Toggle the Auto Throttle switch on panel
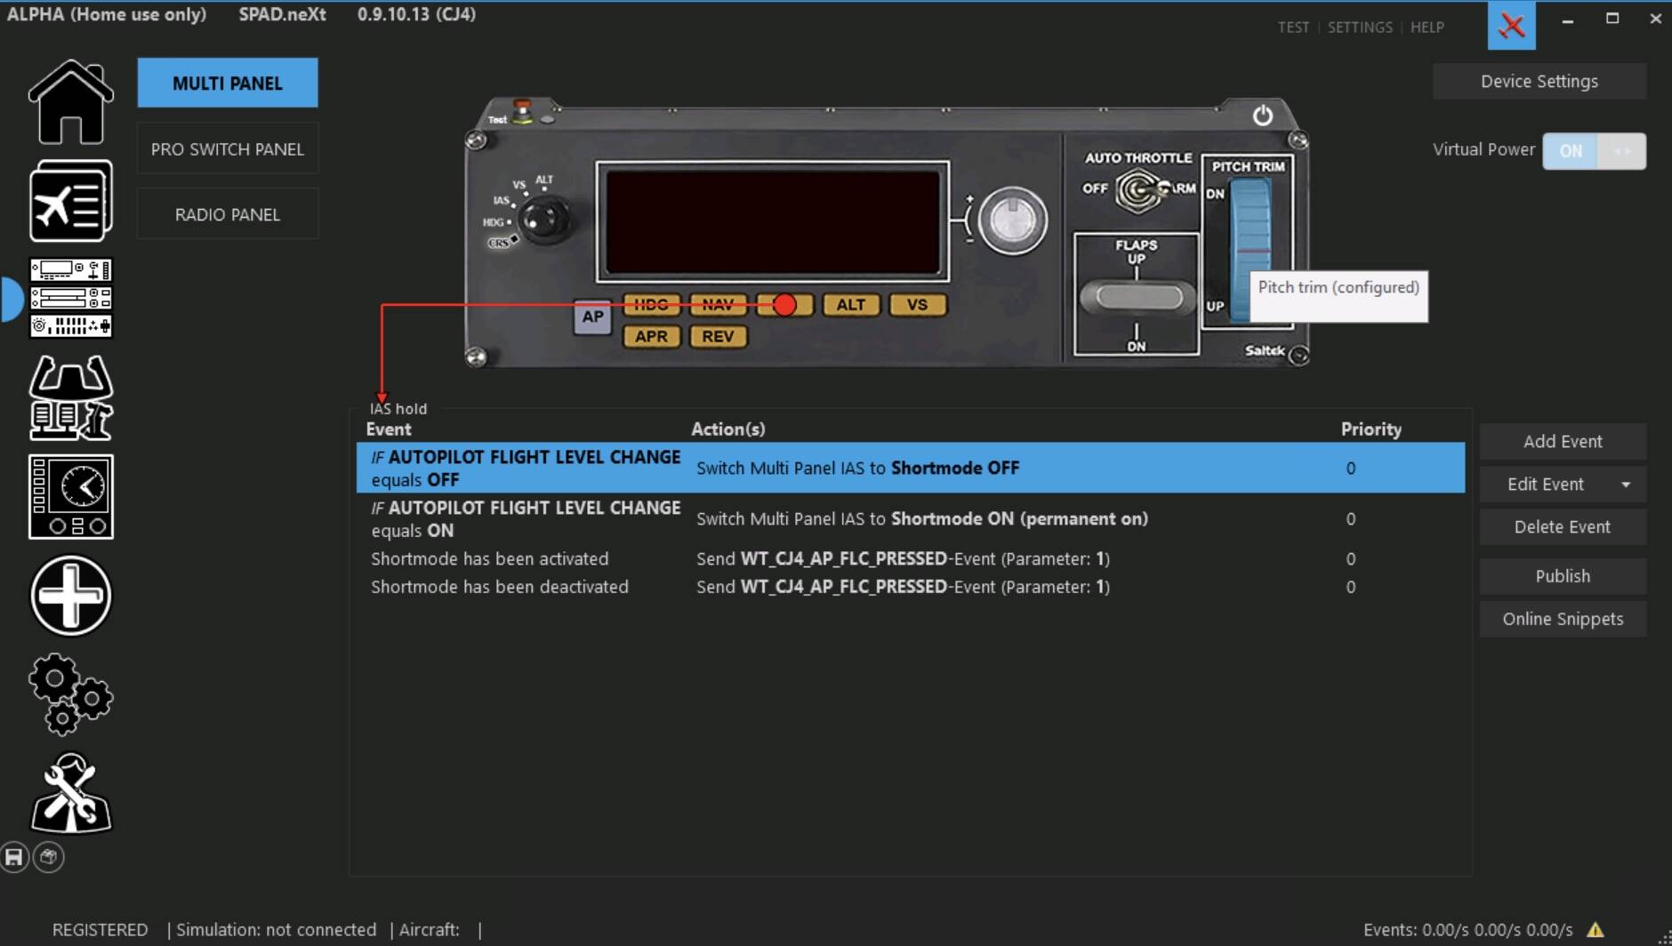The image size is (1672, 946). click(1140, 189)
